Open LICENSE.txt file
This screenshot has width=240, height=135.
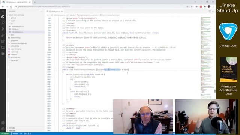click(x=15, y=46)
